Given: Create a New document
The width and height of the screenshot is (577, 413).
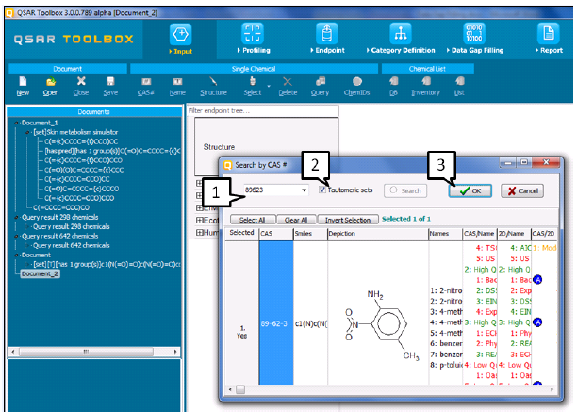Looking at the screenshot, I should tap(23, 86).
